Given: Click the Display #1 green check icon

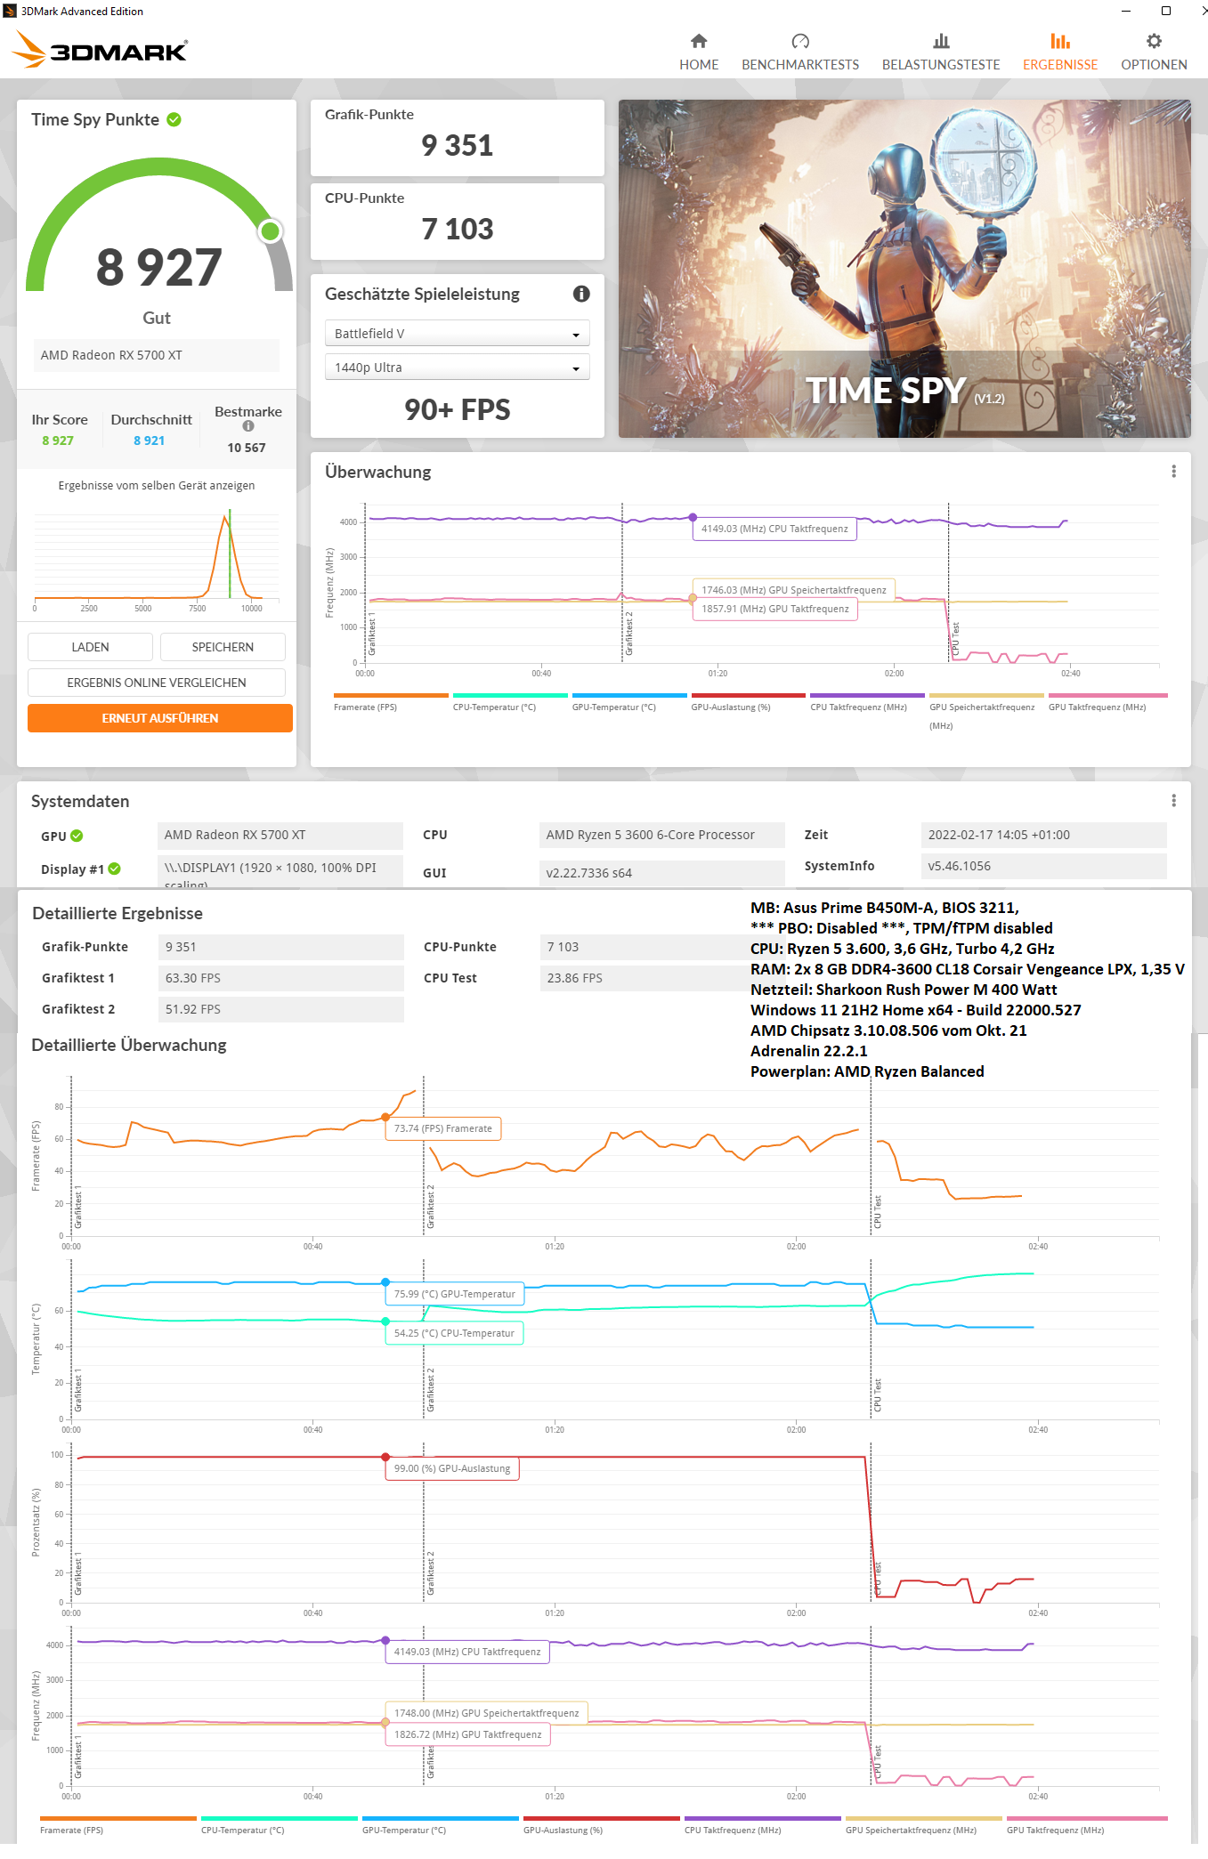Looking at the screenshot, I should pos(114,869).
